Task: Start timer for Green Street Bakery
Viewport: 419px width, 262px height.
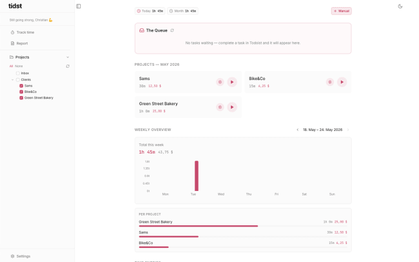Action: [232, 107]
